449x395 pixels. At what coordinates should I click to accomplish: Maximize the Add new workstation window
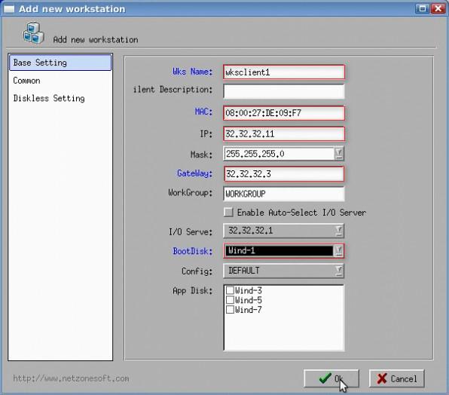tap(423, 8)
